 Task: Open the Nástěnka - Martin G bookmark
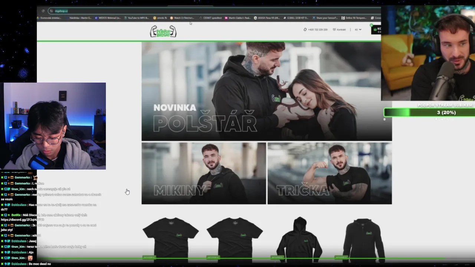tap(79, 18)
